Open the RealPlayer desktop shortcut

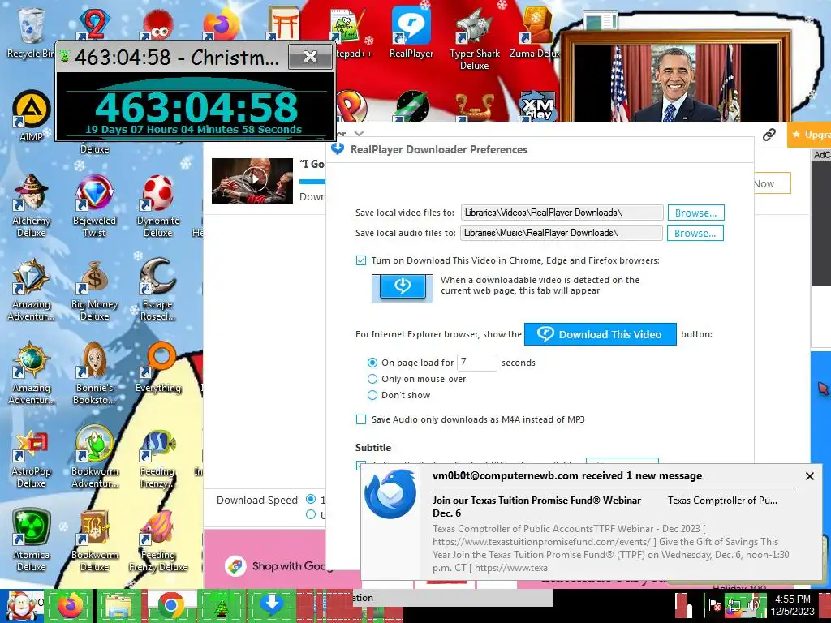[411, 32]
